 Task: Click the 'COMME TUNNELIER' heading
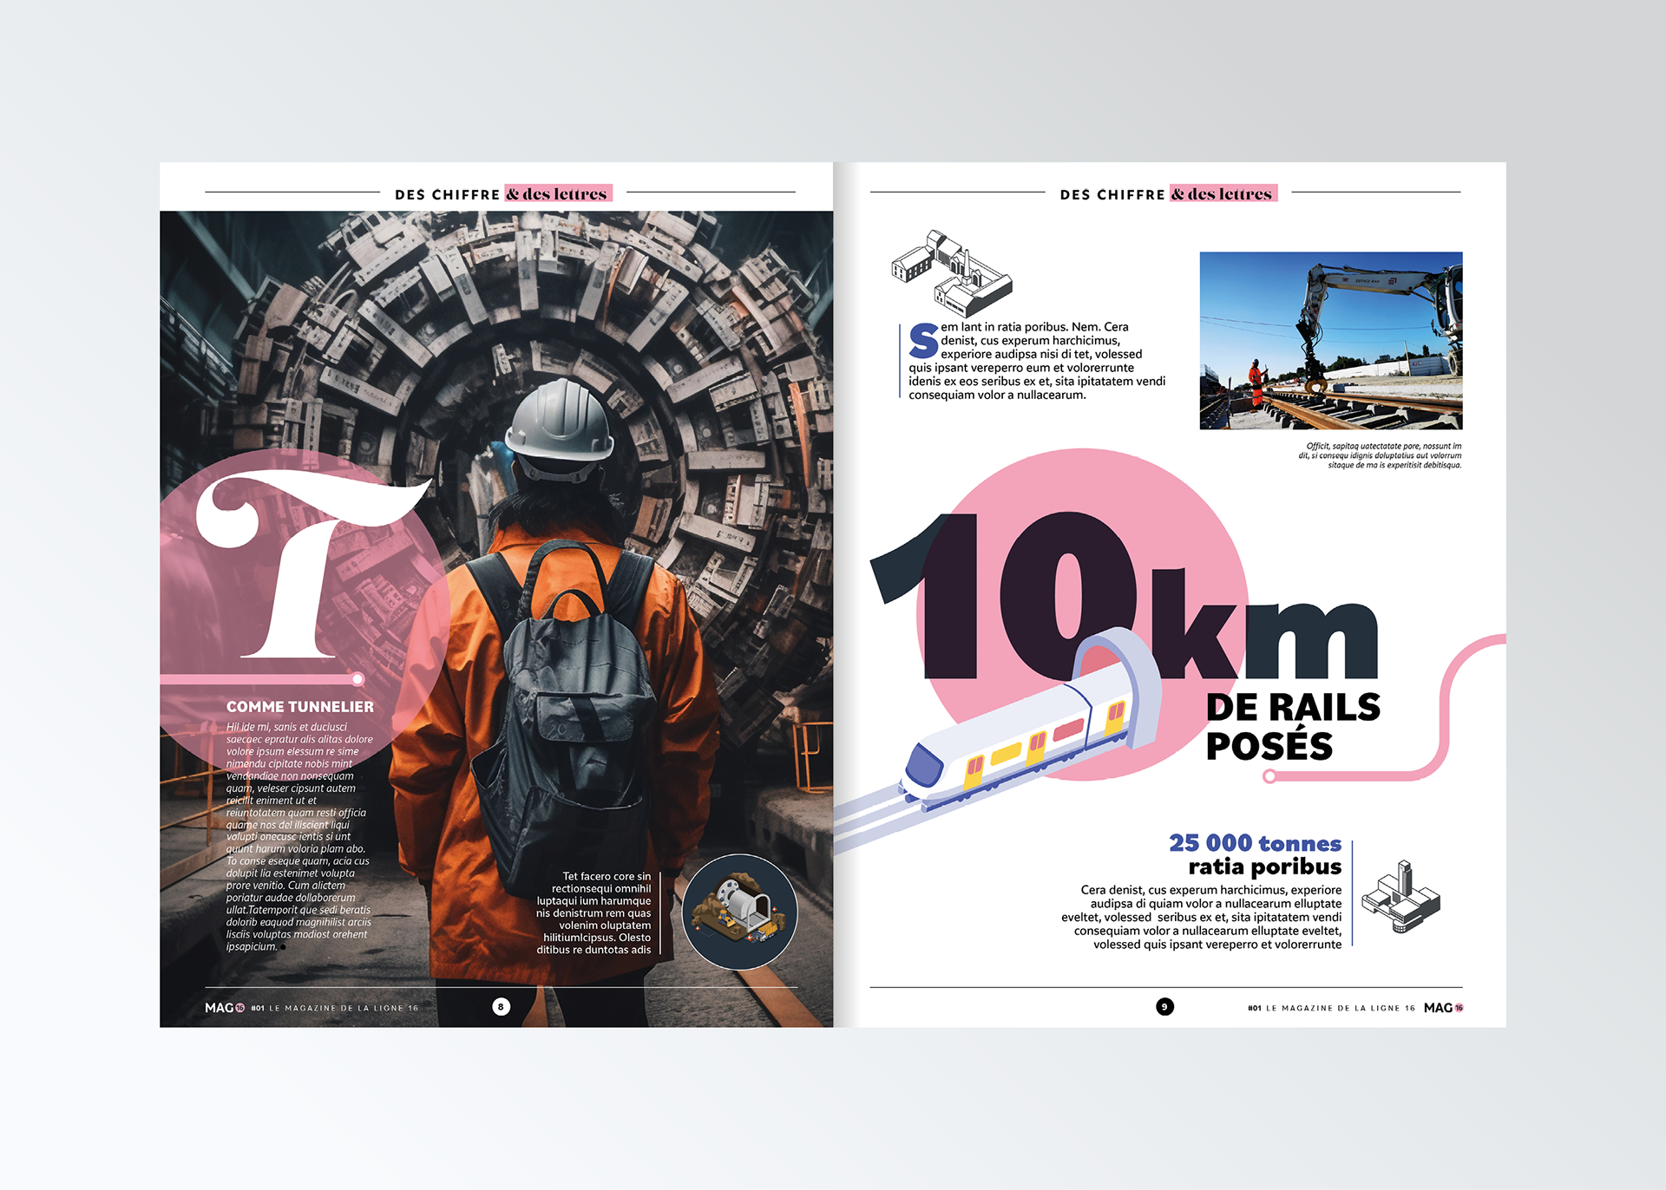click(299, 707)
